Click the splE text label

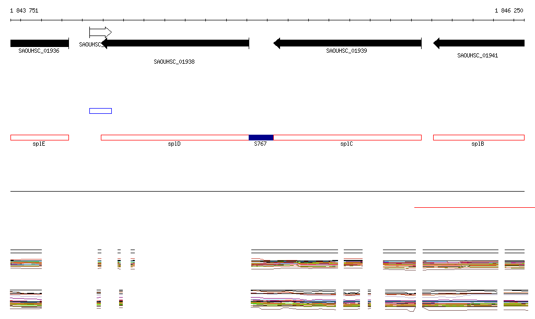[39, 144]
